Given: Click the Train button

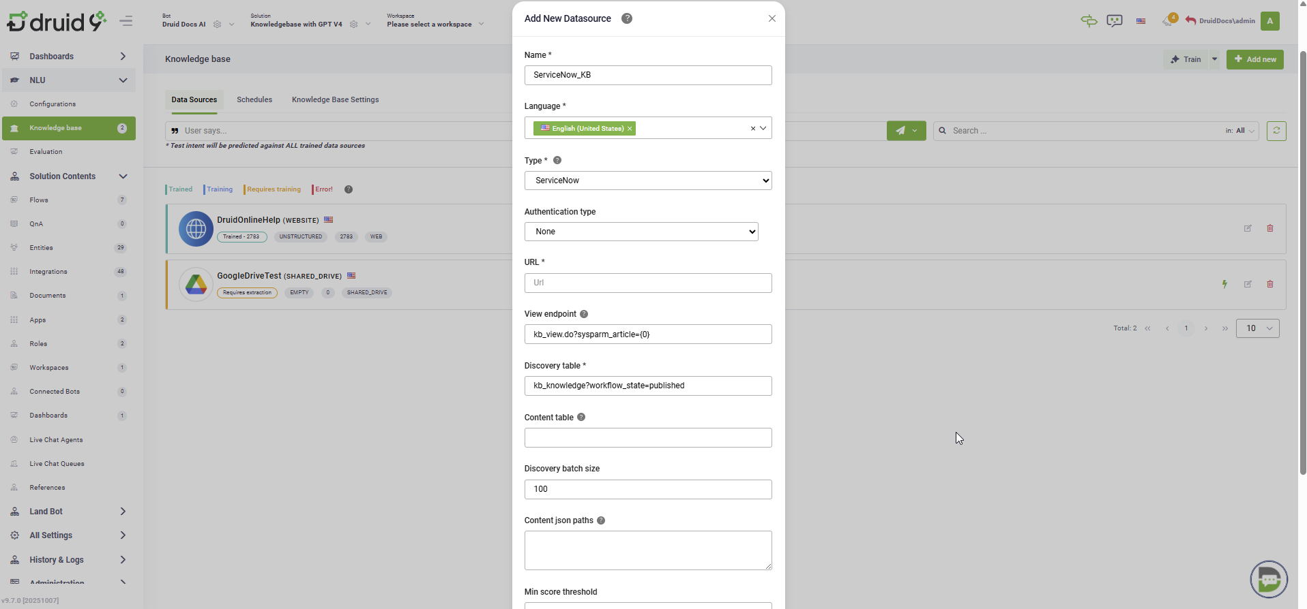Looking at the screenshot, I should (x=1186, y=59).
